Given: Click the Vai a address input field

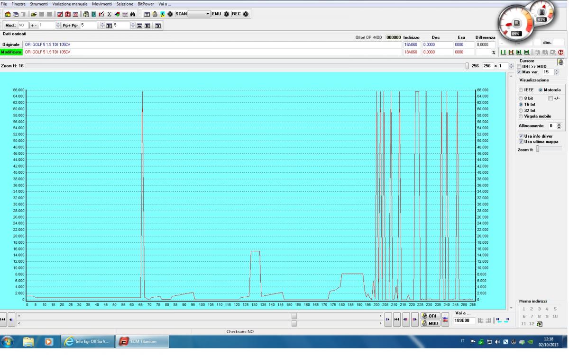Looking at the screenshot, I should (x=464, y=320).
